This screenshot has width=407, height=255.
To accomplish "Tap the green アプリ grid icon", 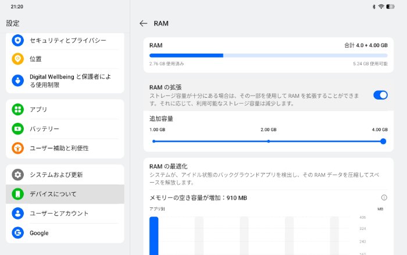I will point(18,109).
